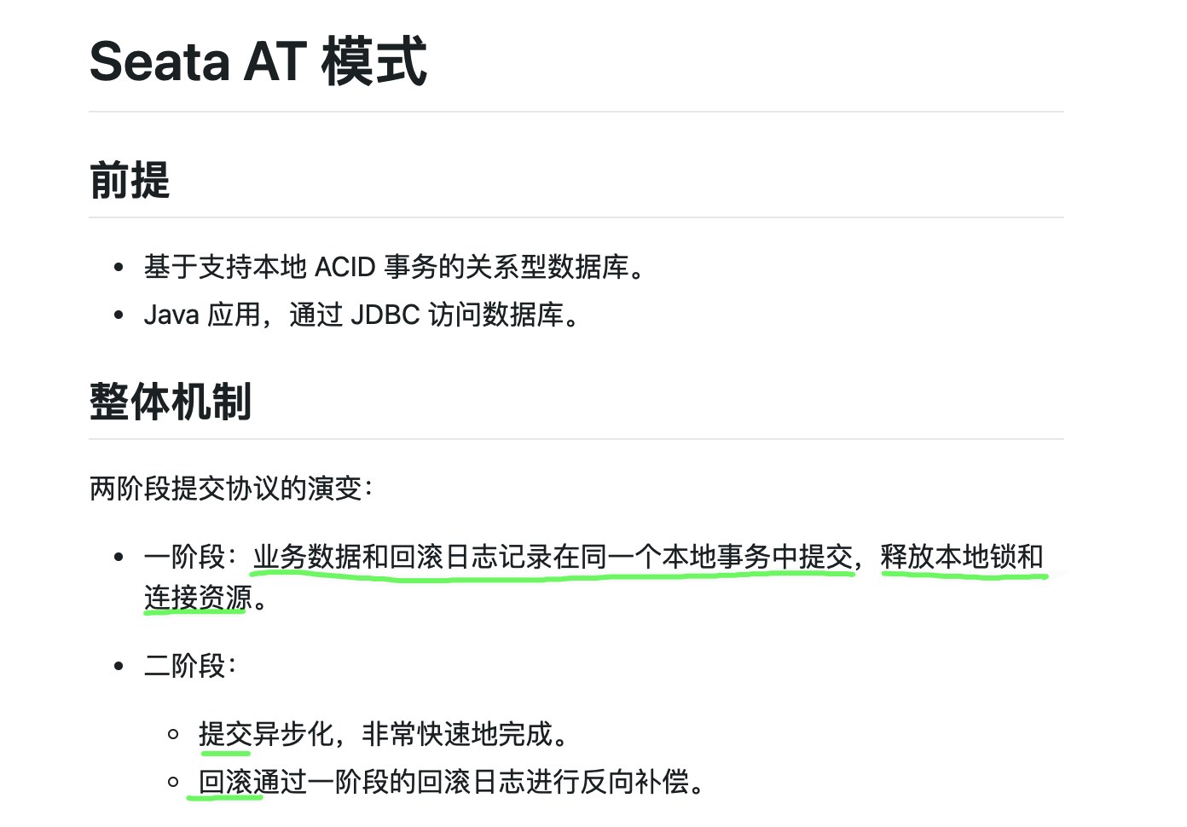1187x827 pixels.
Task: Click the "Java 应用，通过 JDBC 访问数据库" line
Action: click(363, 315)
